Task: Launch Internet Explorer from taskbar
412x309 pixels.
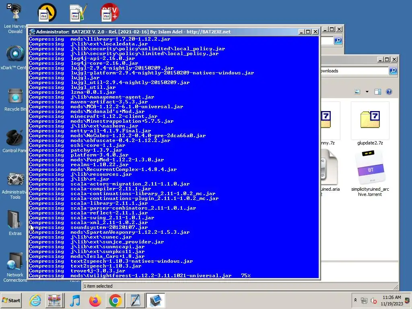Action: coord(35,300)
